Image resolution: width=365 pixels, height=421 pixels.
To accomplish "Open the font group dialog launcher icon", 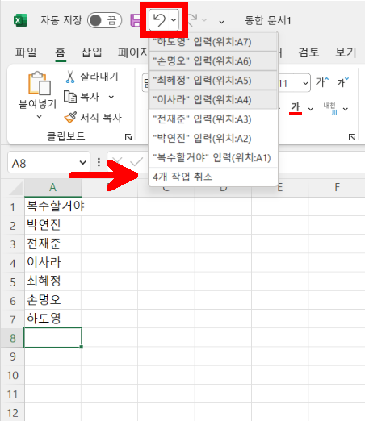I will (x=352, y=137).
